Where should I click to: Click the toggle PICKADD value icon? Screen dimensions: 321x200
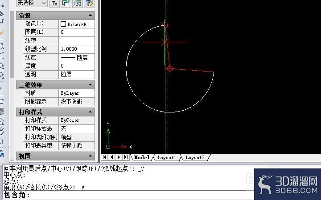click(66, 3)
